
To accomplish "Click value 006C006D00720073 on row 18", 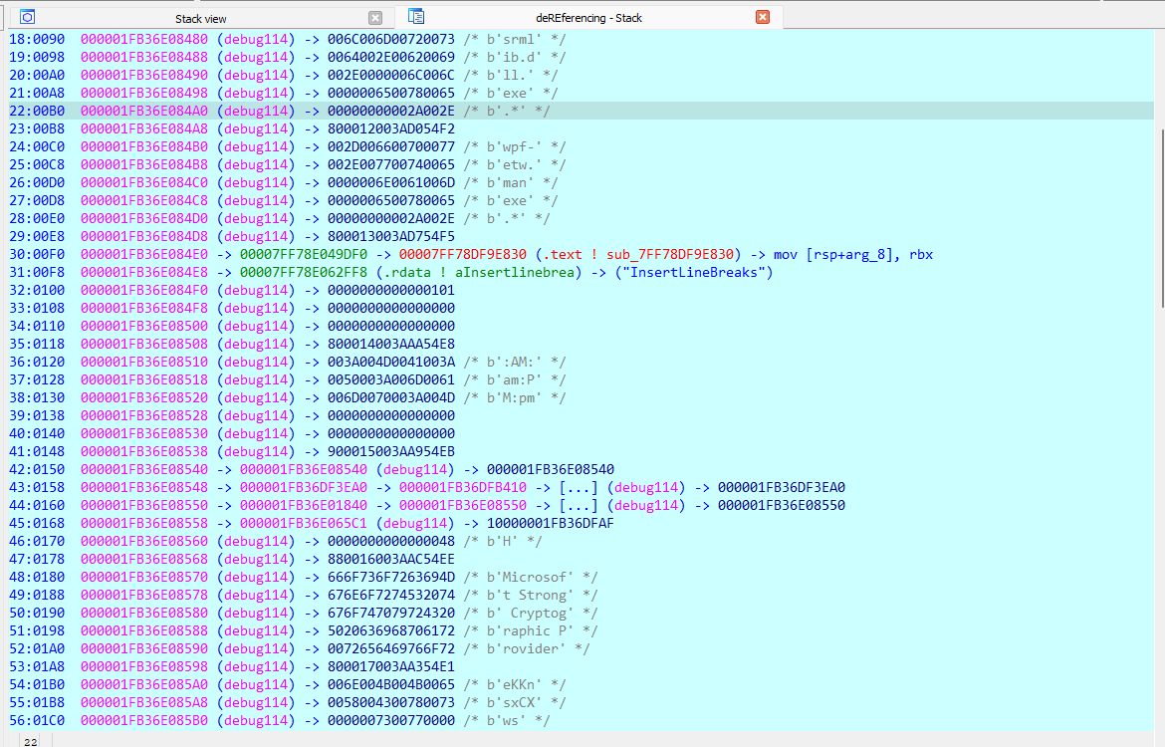I will pyautogui.click(x=390, y=39).
